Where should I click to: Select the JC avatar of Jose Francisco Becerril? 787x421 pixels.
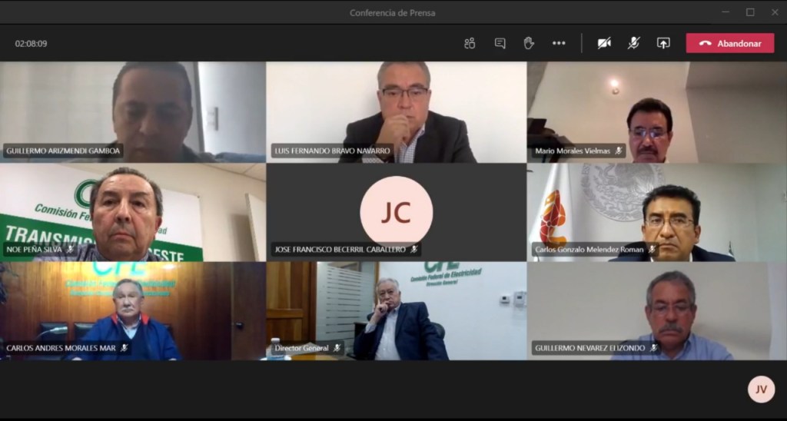[x=396, y=211]
